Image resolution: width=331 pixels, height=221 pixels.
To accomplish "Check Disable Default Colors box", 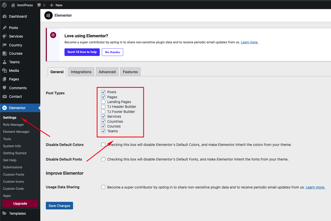I will pos(103,145).
